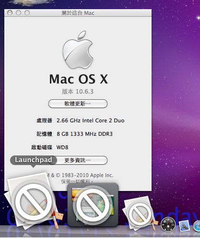Launch Mail from the dock stamp icon
The height and width of the screenshot is (238, 200).
tap(184, 226)
